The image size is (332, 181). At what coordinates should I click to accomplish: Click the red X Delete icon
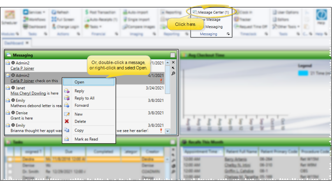coord(67,121)
